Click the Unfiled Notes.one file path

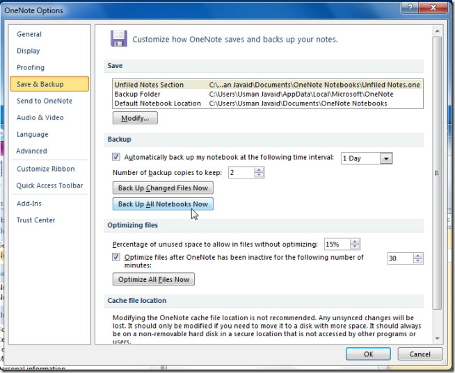314,85
